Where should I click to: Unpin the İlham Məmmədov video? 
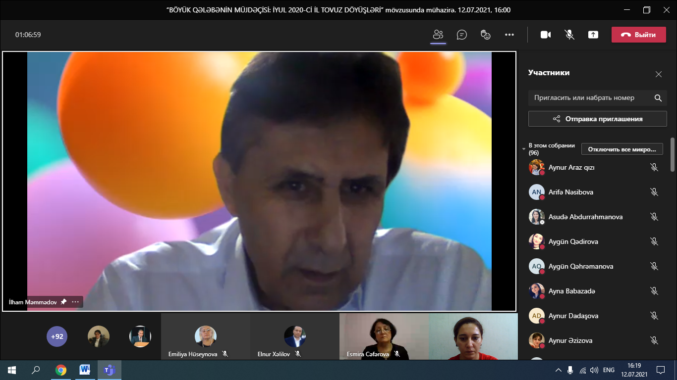click(63, 302)
